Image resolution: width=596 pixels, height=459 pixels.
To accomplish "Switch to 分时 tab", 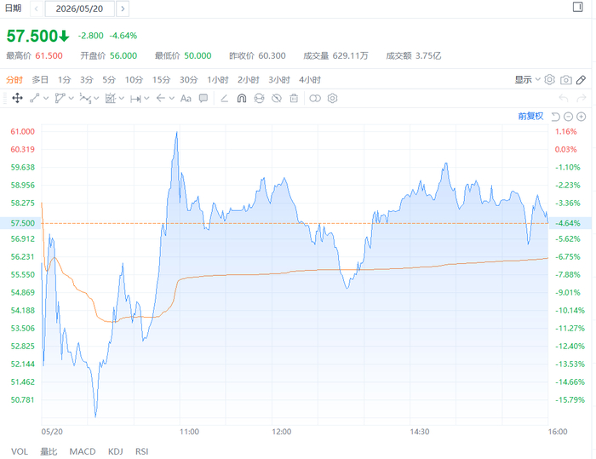I will pyautogui.click(x=14, y=80).
